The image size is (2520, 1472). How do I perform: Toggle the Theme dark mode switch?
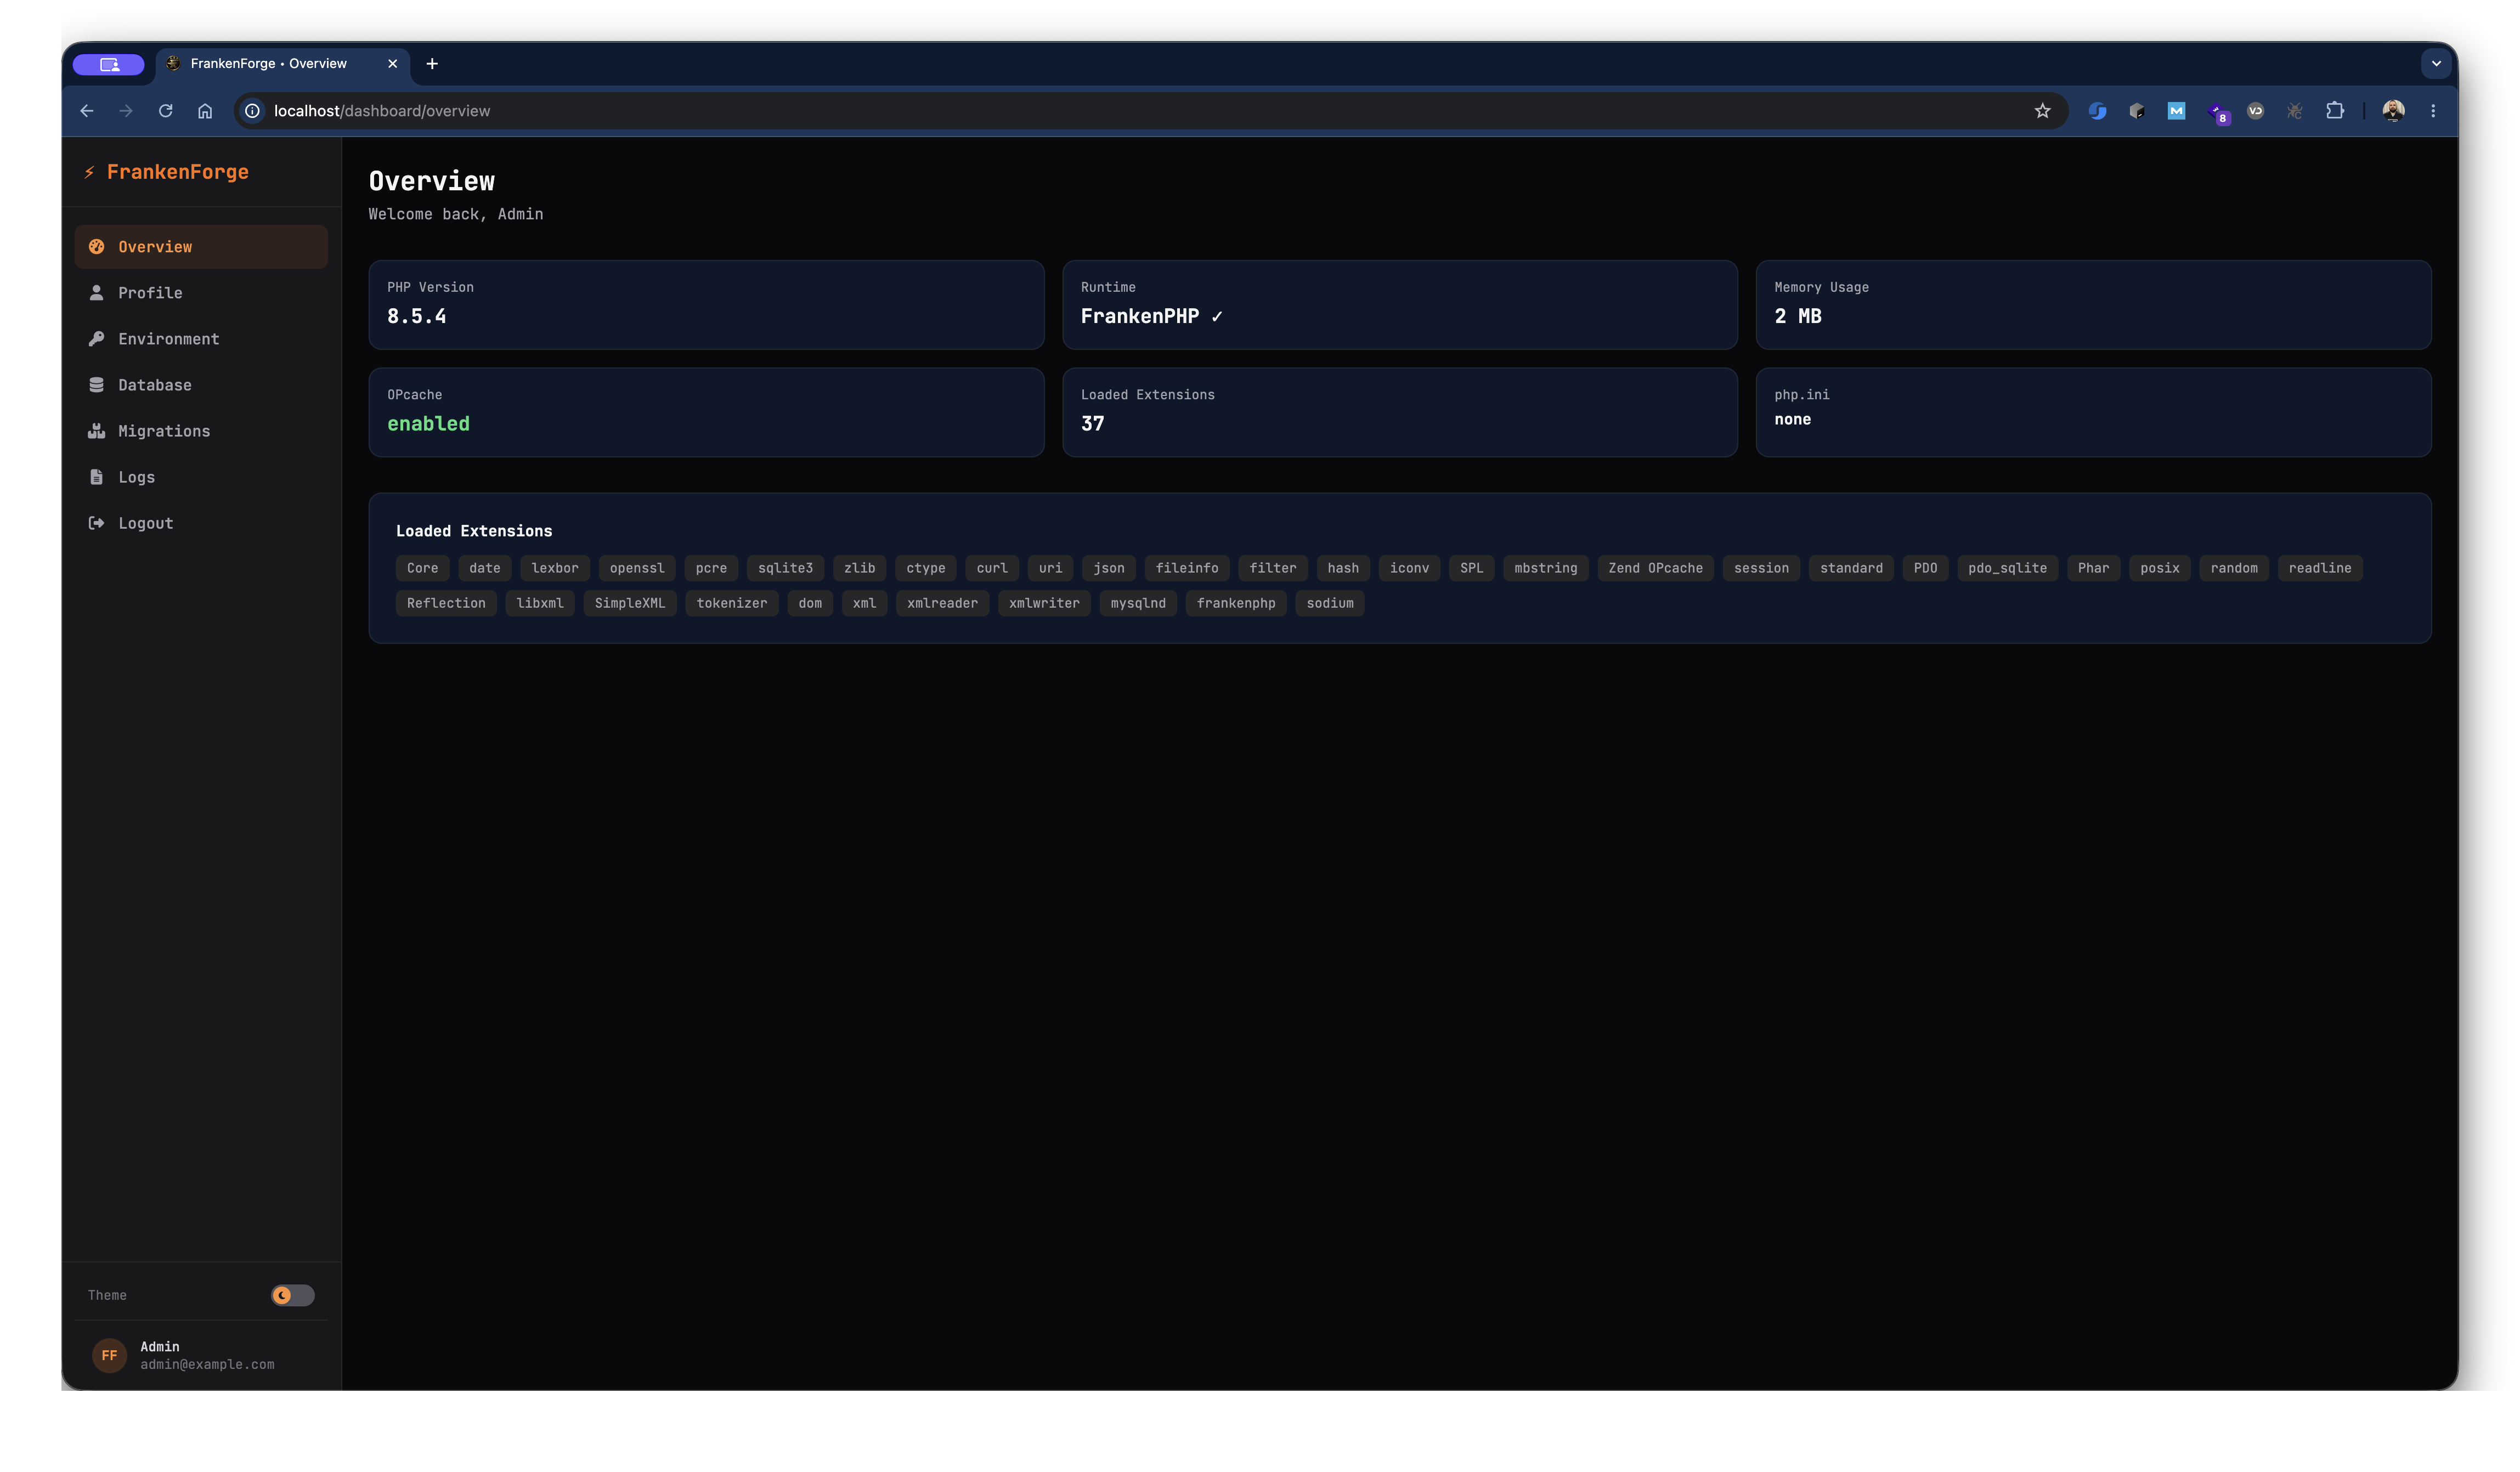tap(293, 1296)
